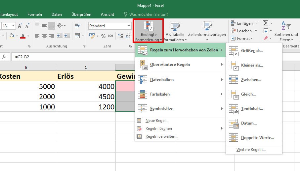The image size is (300, 171).
Task: Open the Daten ribbon tab
Action: (57, 14)
